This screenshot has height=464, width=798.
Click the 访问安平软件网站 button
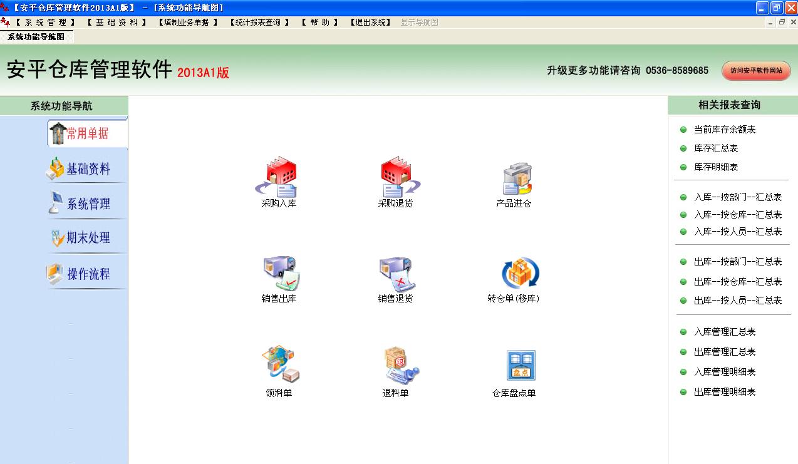pos(756,71)
